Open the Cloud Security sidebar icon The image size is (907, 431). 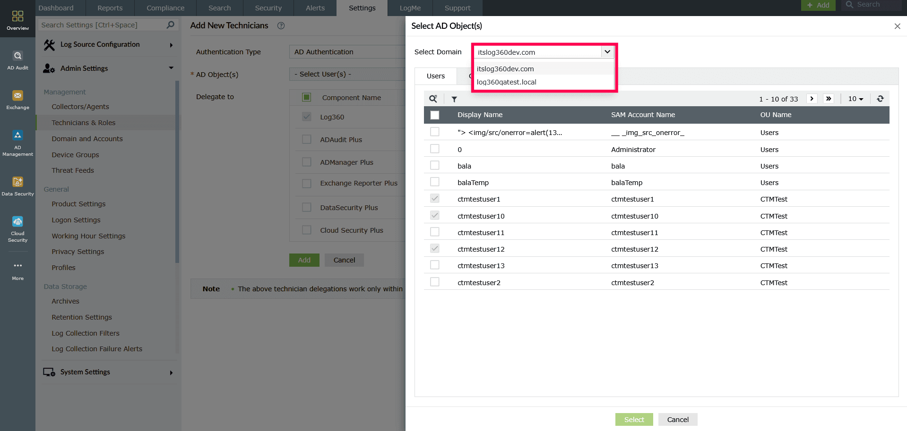17,229
